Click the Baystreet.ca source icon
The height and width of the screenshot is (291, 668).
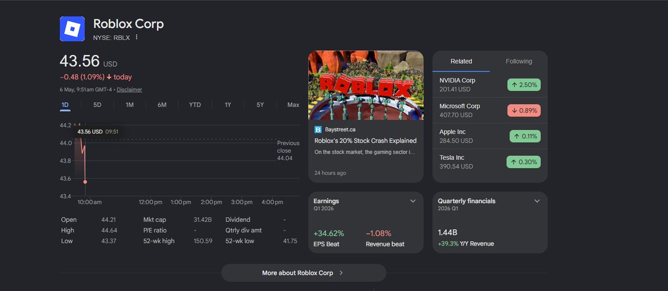click(x=318, y=130)
